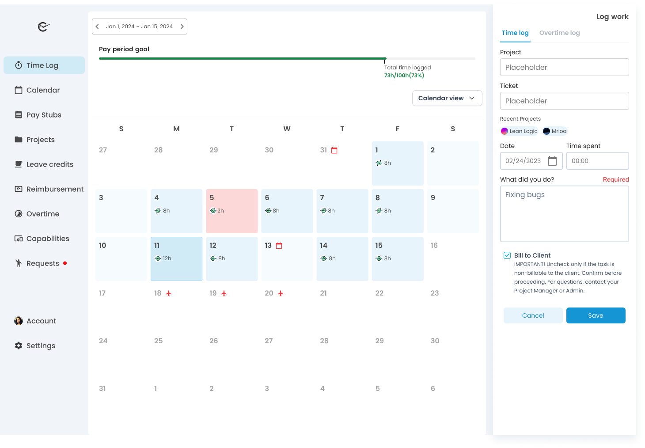Open the date picker calendar icon
The image size is (645, 448).
[x=552, y=161]
